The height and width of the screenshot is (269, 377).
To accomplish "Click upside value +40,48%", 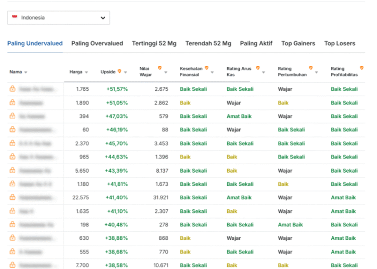I will click(x=116, y=225).
